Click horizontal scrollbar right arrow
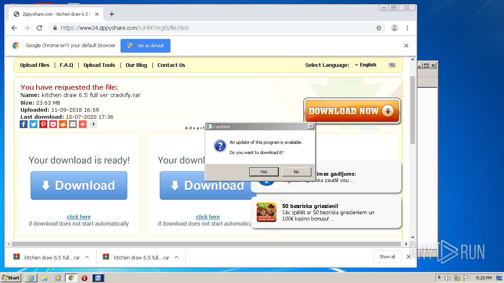This screenshot has width=504, height=283. tap(406, 244)
